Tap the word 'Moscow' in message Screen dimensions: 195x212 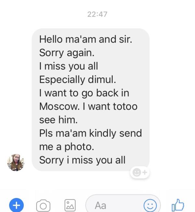click(x=58, y=106)
